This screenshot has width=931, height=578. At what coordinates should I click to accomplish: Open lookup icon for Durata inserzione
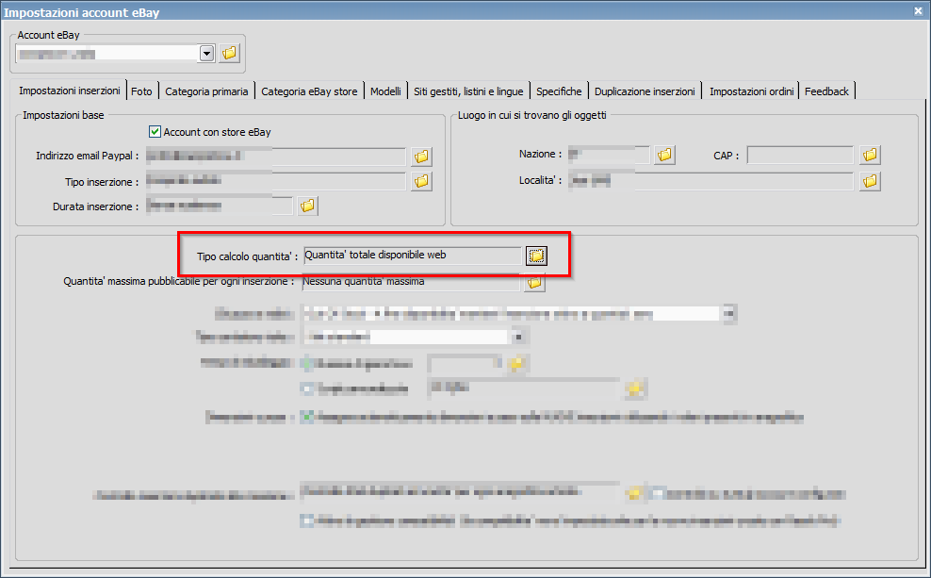pos(307,206)
